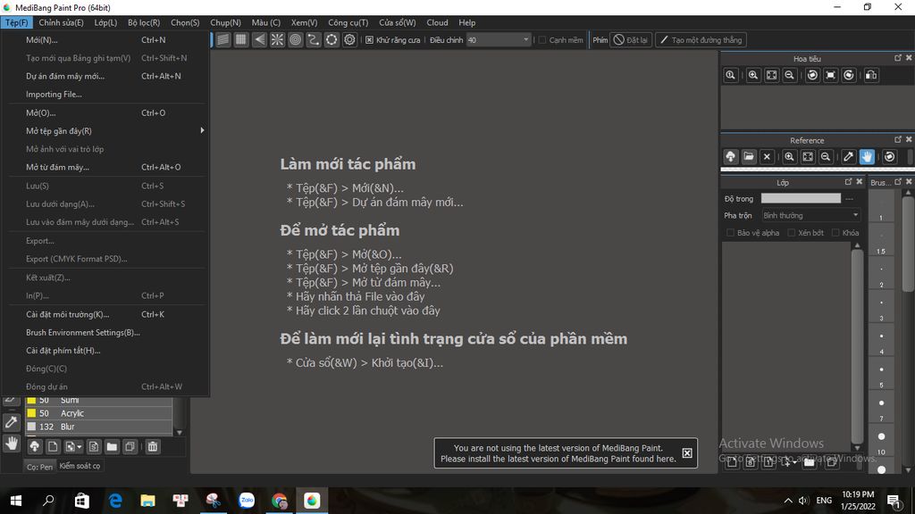Click Mở(O)... in the file menu
This screenshot has height=514, width=915.
pos(106,113)
